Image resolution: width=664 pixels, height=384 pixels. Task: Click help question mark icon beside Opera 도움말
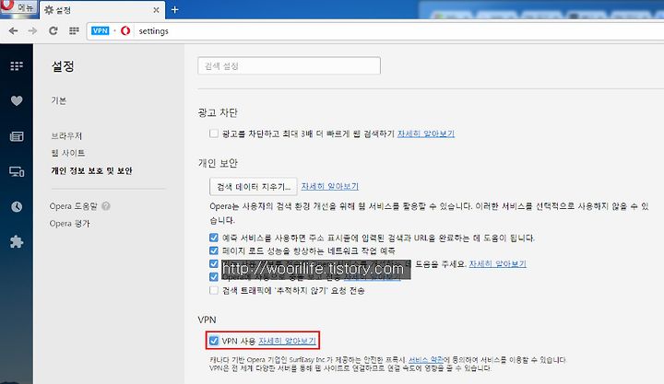106,206
